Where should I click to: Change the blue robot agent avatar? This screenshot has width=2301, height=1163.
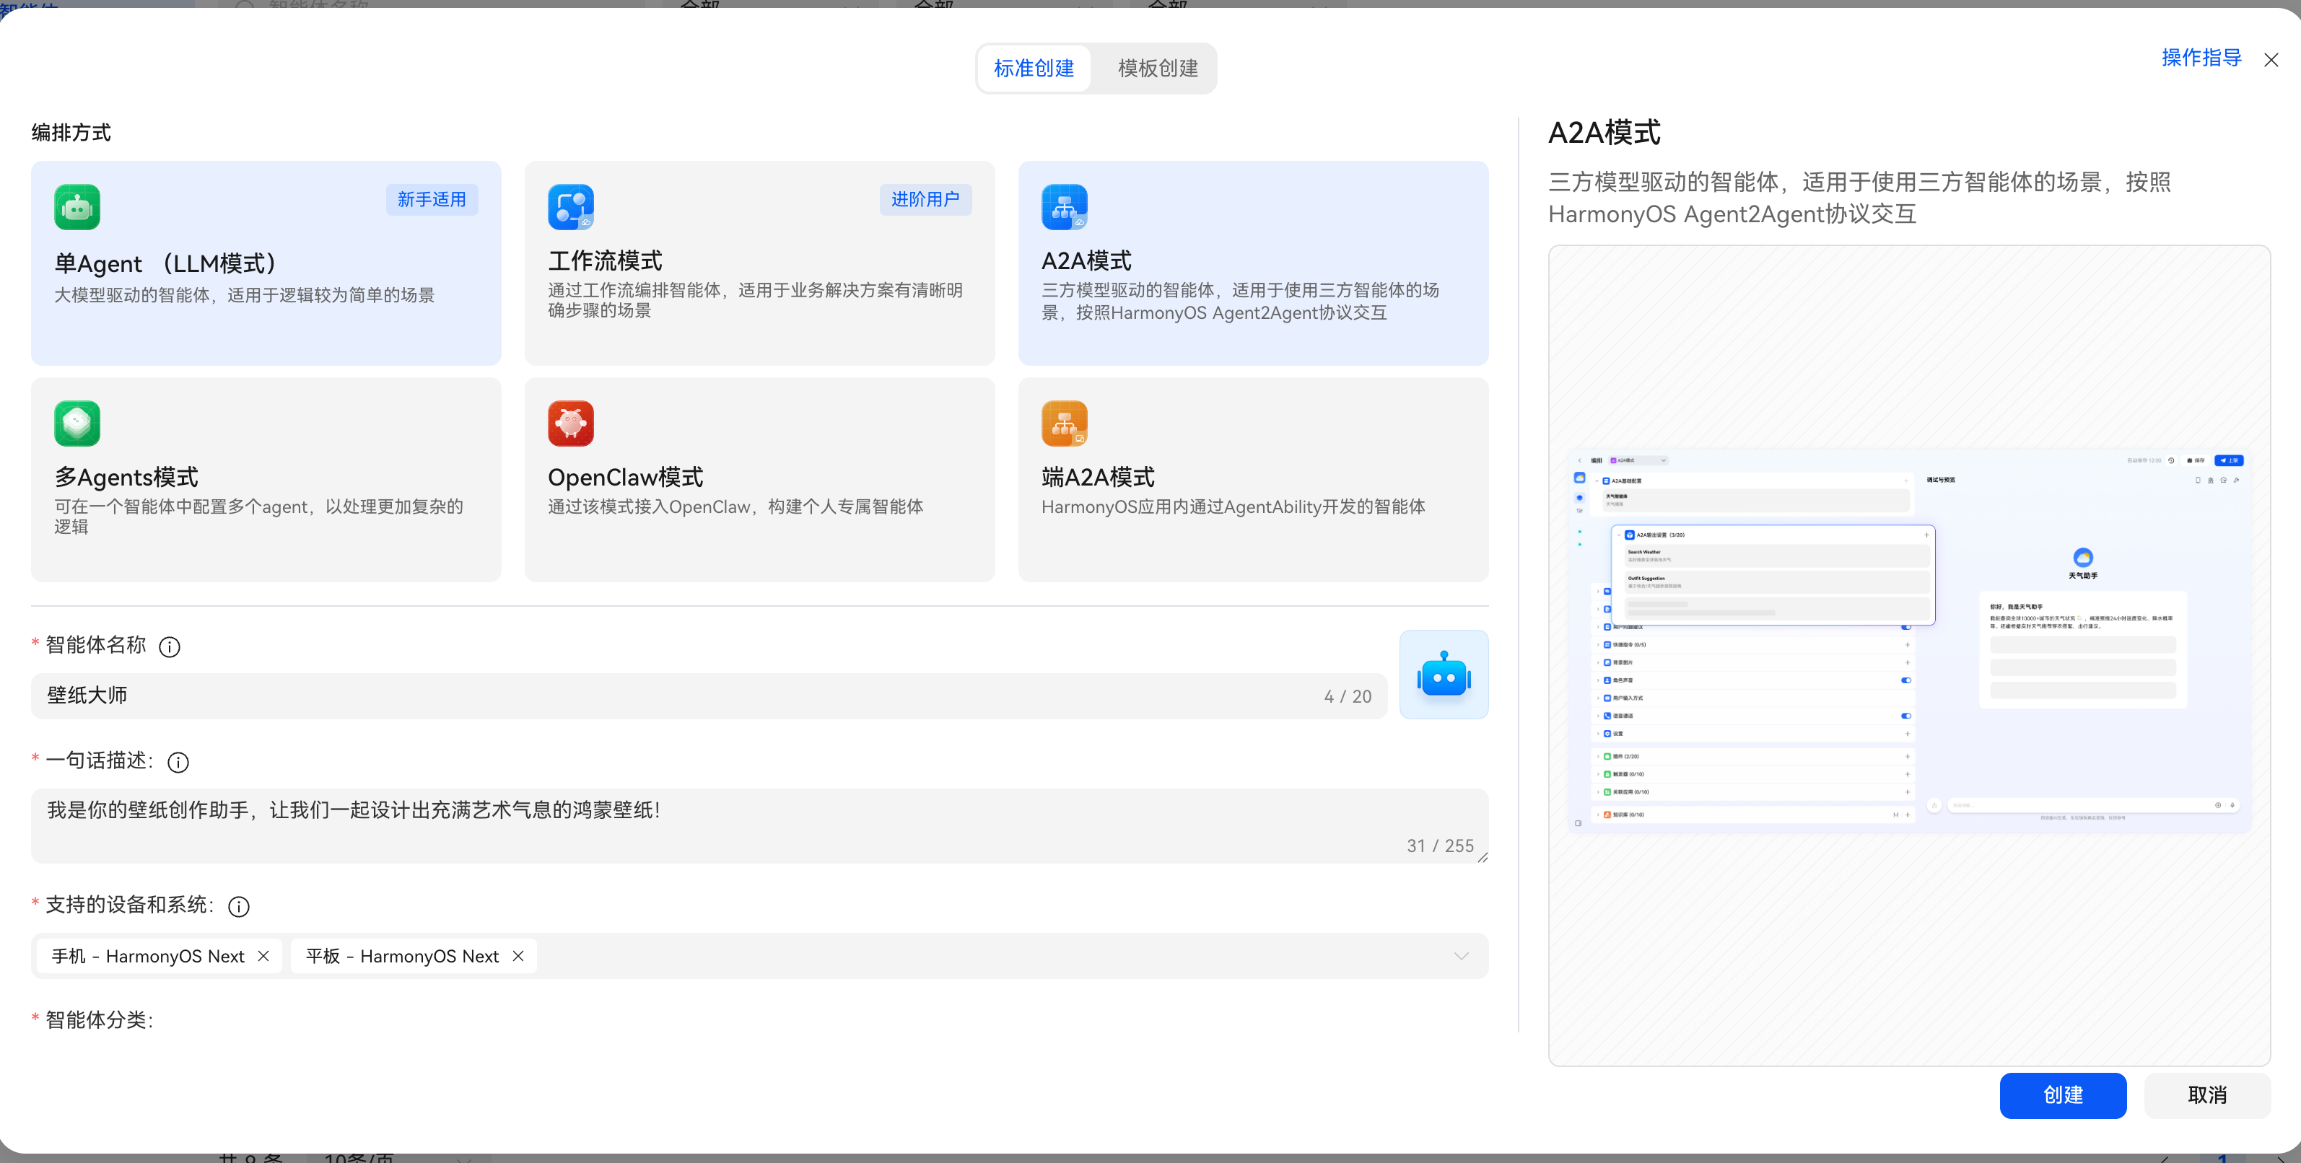pyautogui.click(x=1444, y=675)
